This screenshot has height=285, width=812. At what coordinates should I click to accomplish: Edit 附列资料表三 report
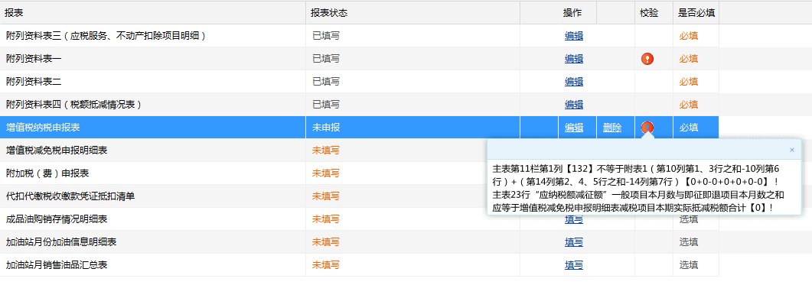coord(574,36)
